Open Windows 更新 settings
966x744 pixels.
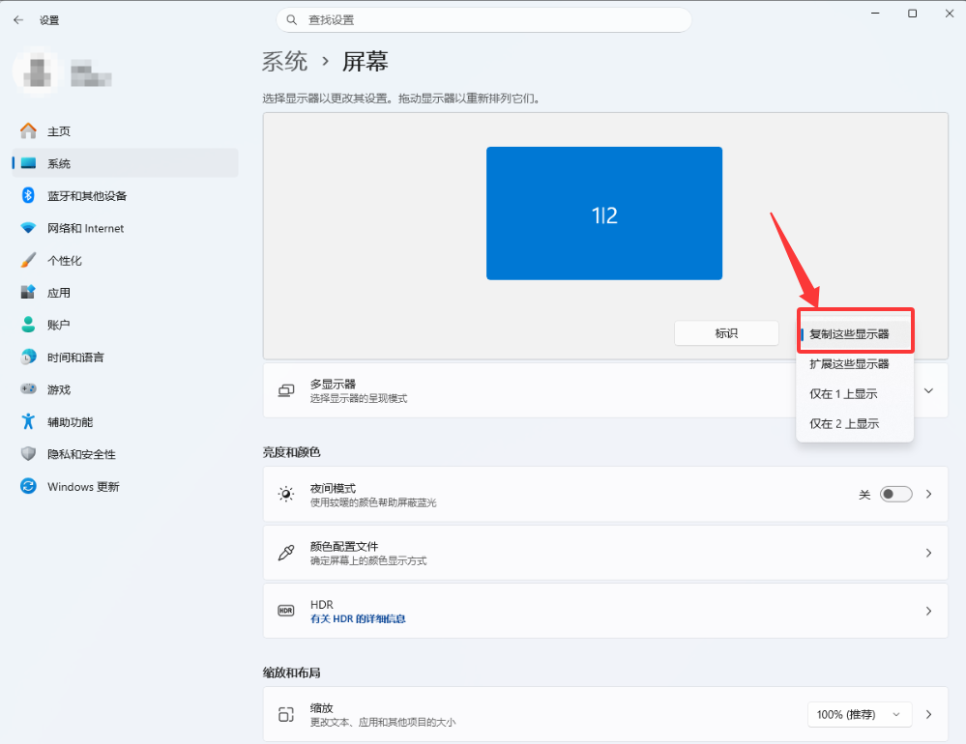point(125,486)
